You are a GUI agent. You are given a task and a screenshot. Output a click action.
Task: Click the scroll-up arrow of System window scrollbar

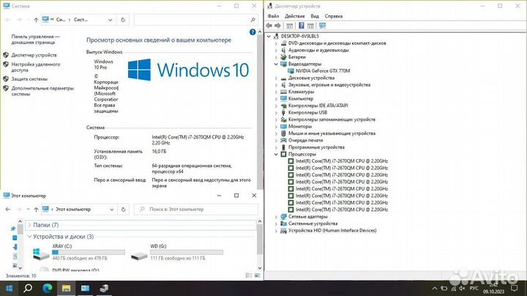(x=259, y=32)
